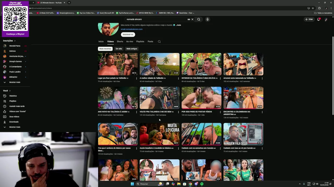The height and width of the screenshot is (187, 334).
Task: Open the Excel | Microsoft 365 bookmark
Action: point(105,13)
